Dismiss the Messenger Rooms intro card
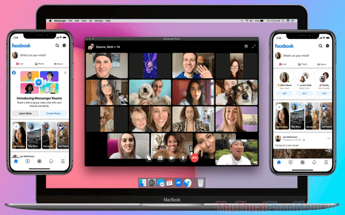The image size is (345, 215). [x=65, y=73]
